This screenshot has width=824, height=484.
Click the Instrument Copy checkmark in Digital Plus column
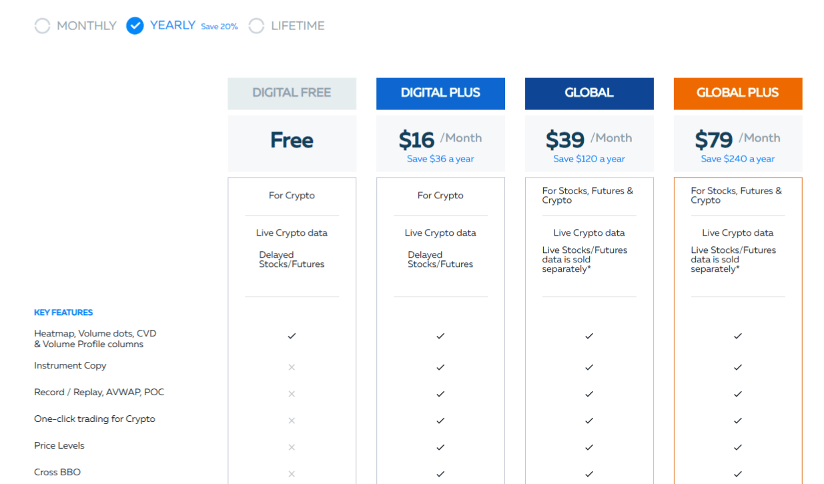pyautogui.click(x=440, y=367)
